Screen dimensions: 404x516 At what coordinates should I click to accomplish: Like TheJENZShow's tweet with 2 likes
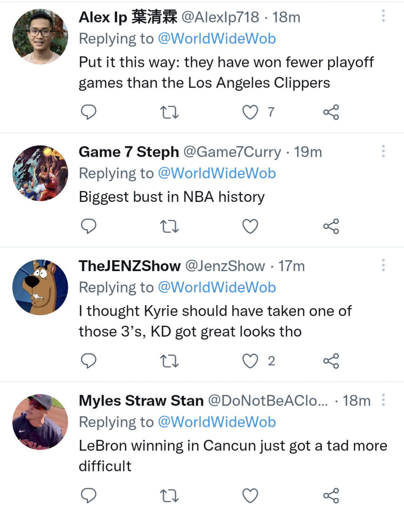pos(250,361)
